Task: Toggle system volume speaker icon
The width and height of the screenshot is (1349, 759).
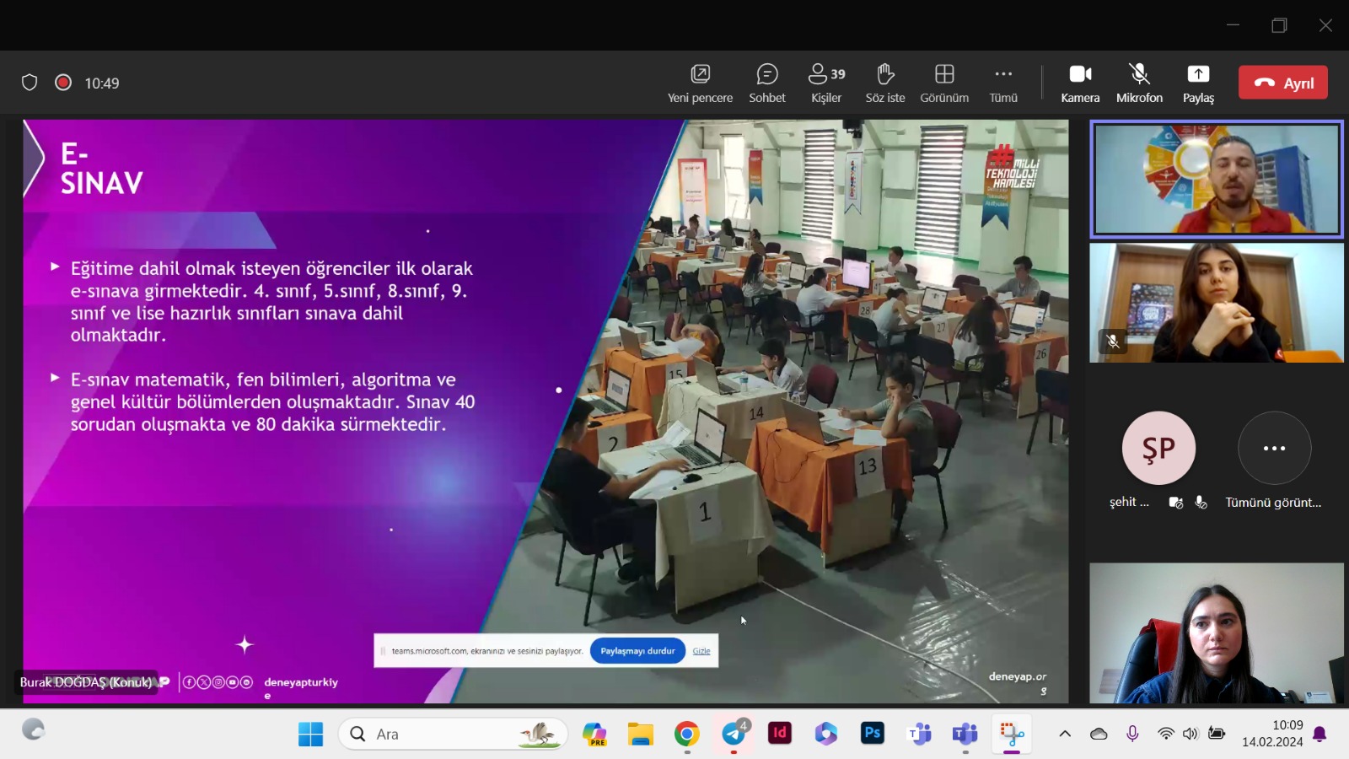Action: [x=1190, y=734]
